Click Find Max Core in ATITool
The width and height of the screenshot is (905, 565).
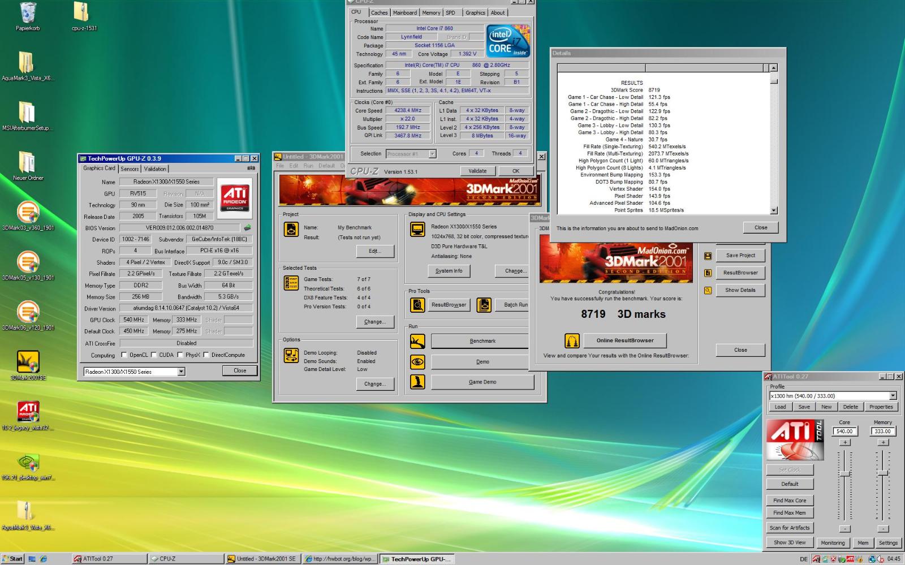point(790,501)
